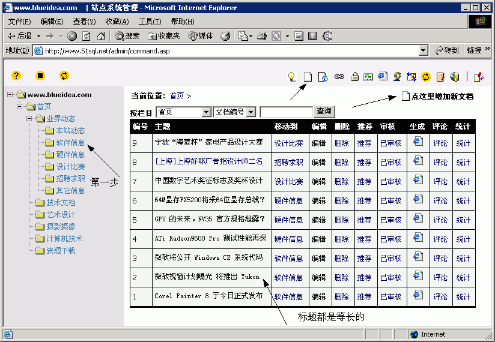This screenshot has height=342, width=495.
Task: Click the blue arrows transfer icon
Action: pyautogui.click(x=411, y=77)
